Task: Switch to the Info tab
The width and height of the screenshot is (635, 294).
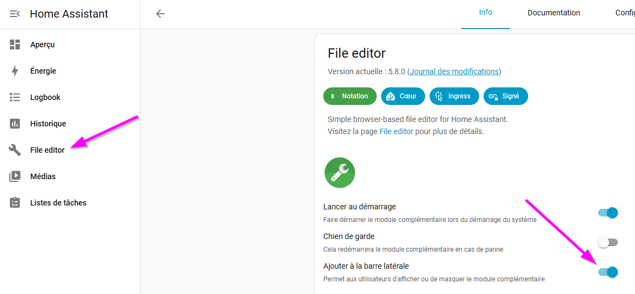Action: click(x=486, y=13)
